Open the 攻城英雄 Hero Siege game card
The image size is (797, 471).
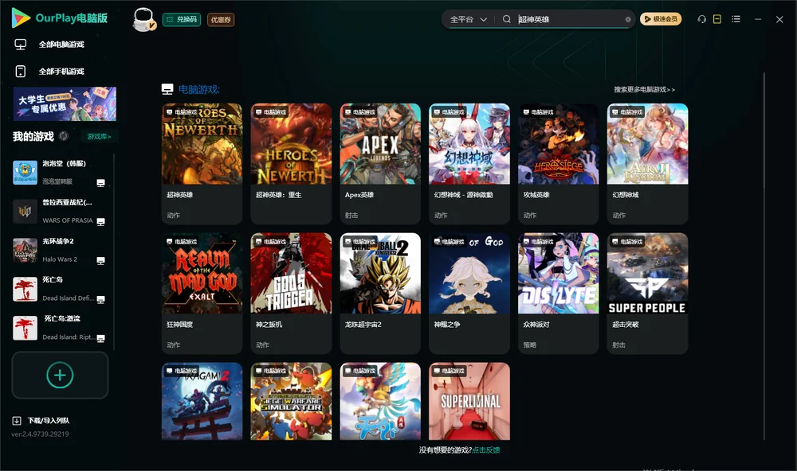coord(558,163)
